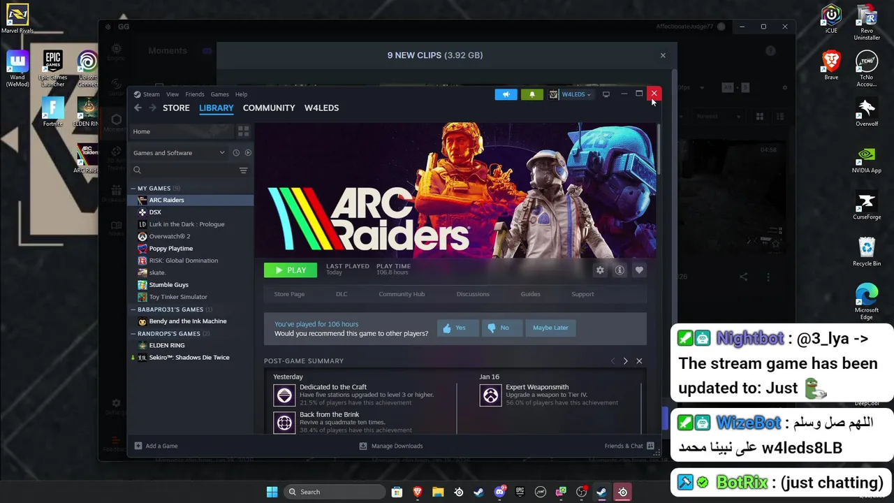
Task: Show ARC Raiders game info icon
Action: 620,270
